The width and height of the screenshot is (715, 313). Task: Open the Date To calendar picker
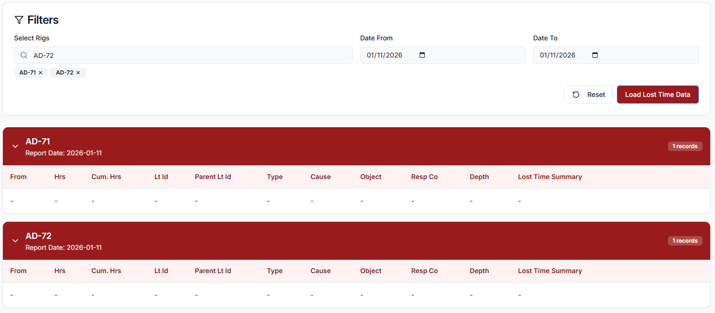click(595, 55)
